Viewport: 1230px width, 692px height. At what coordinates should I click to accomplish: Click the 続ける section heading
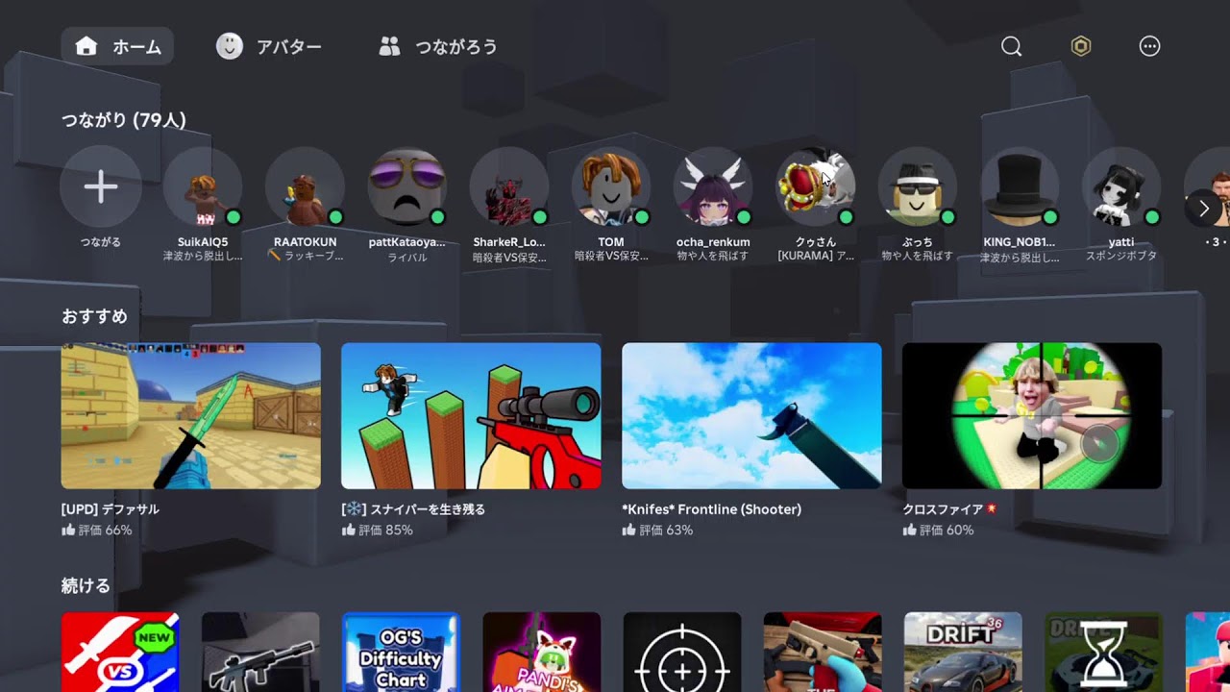pos(86,585)
